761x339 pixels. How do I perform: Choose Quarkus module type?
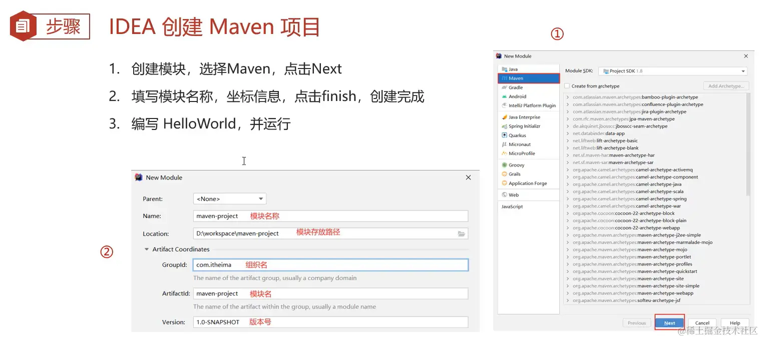(528, 135)
